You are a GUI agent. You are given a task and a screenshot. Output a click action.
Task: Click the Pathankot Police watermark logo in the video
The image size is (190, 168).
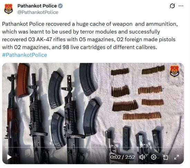[174, 71]
